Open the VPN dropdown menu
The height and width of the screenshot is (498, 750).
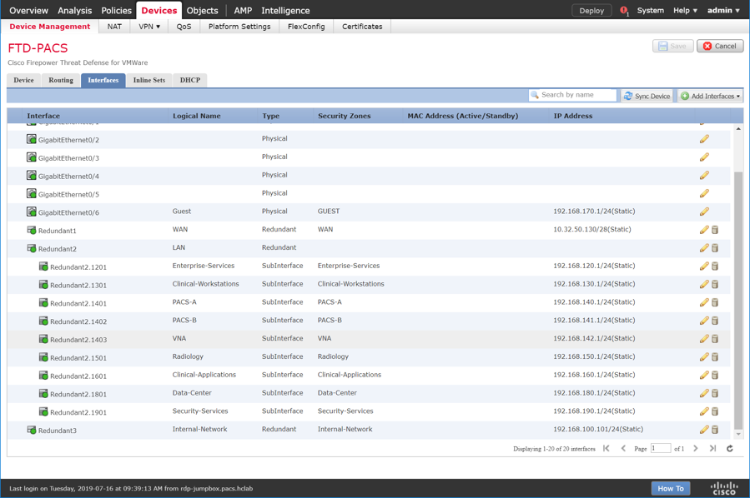click(149, 27)
